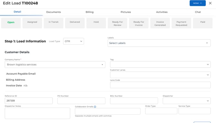
Task: Switch to the Billing tab
Action: click(x=90, y=12)
